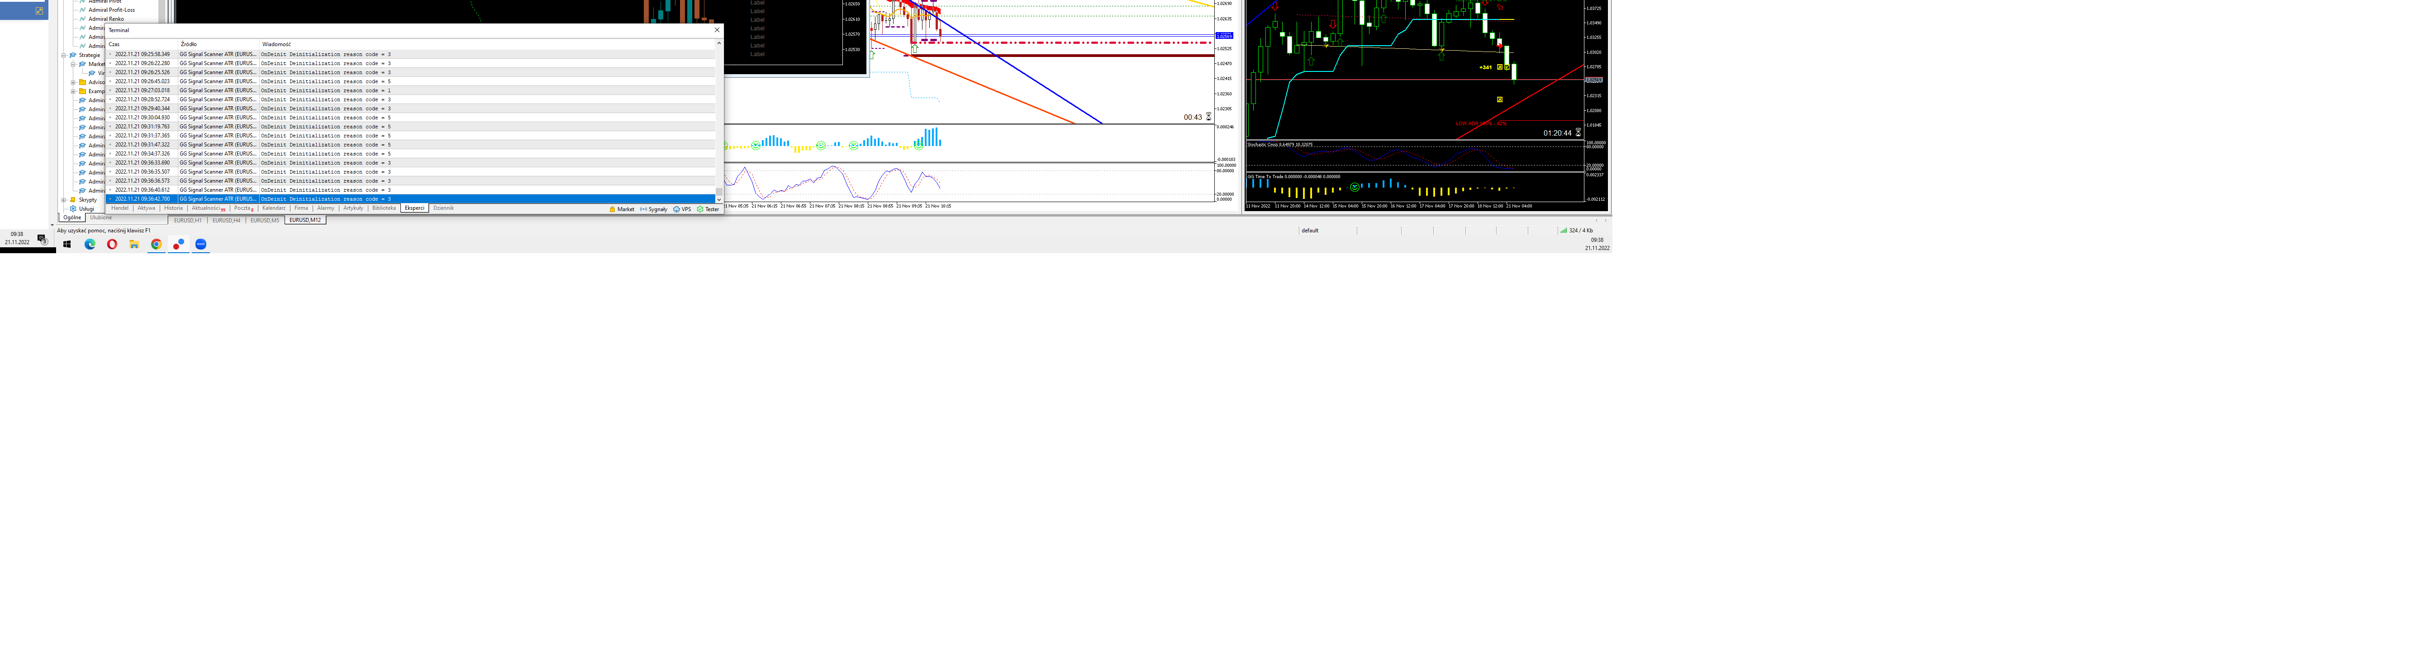Click the Windows Start button

click(x=67, y=245)
